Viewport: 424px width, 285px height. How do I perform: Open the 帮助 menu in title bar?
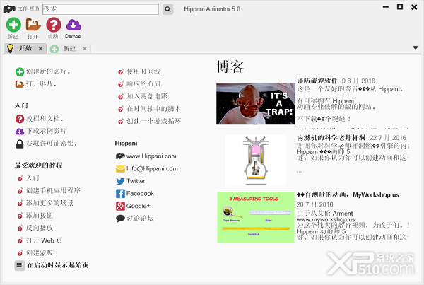[35, 8]
